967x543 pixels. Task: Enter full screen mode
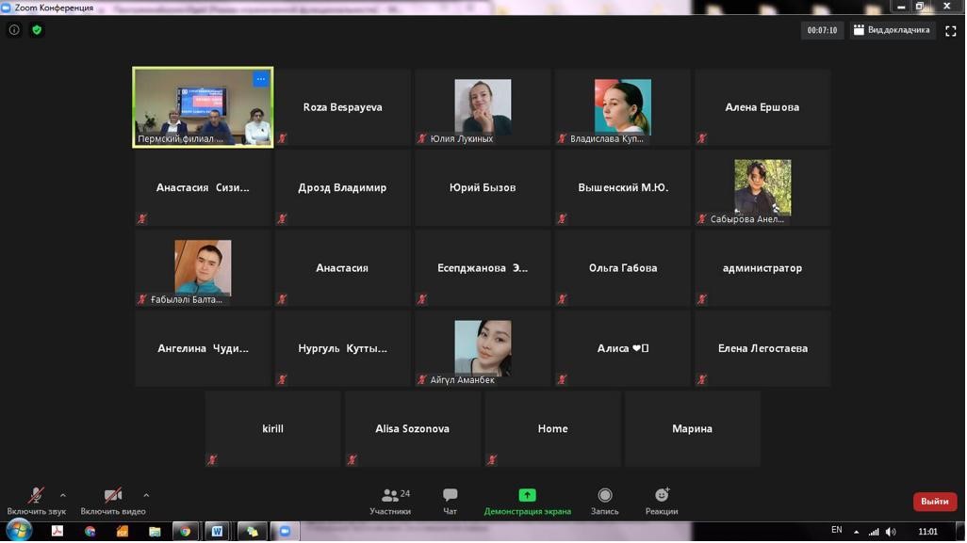tap(950, 30)
